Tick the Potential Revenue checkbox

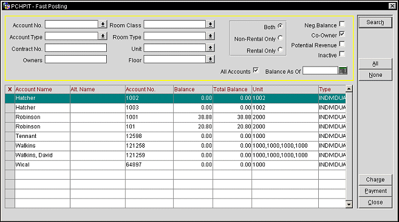click(x=342, y=44)
